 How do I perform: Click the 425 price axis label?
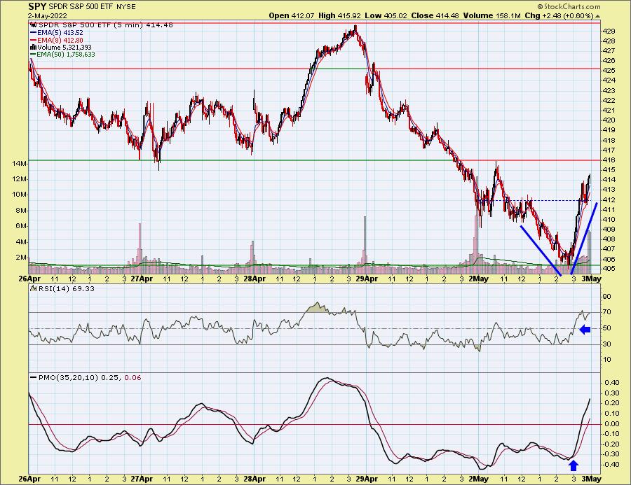(x=609, y=70)
